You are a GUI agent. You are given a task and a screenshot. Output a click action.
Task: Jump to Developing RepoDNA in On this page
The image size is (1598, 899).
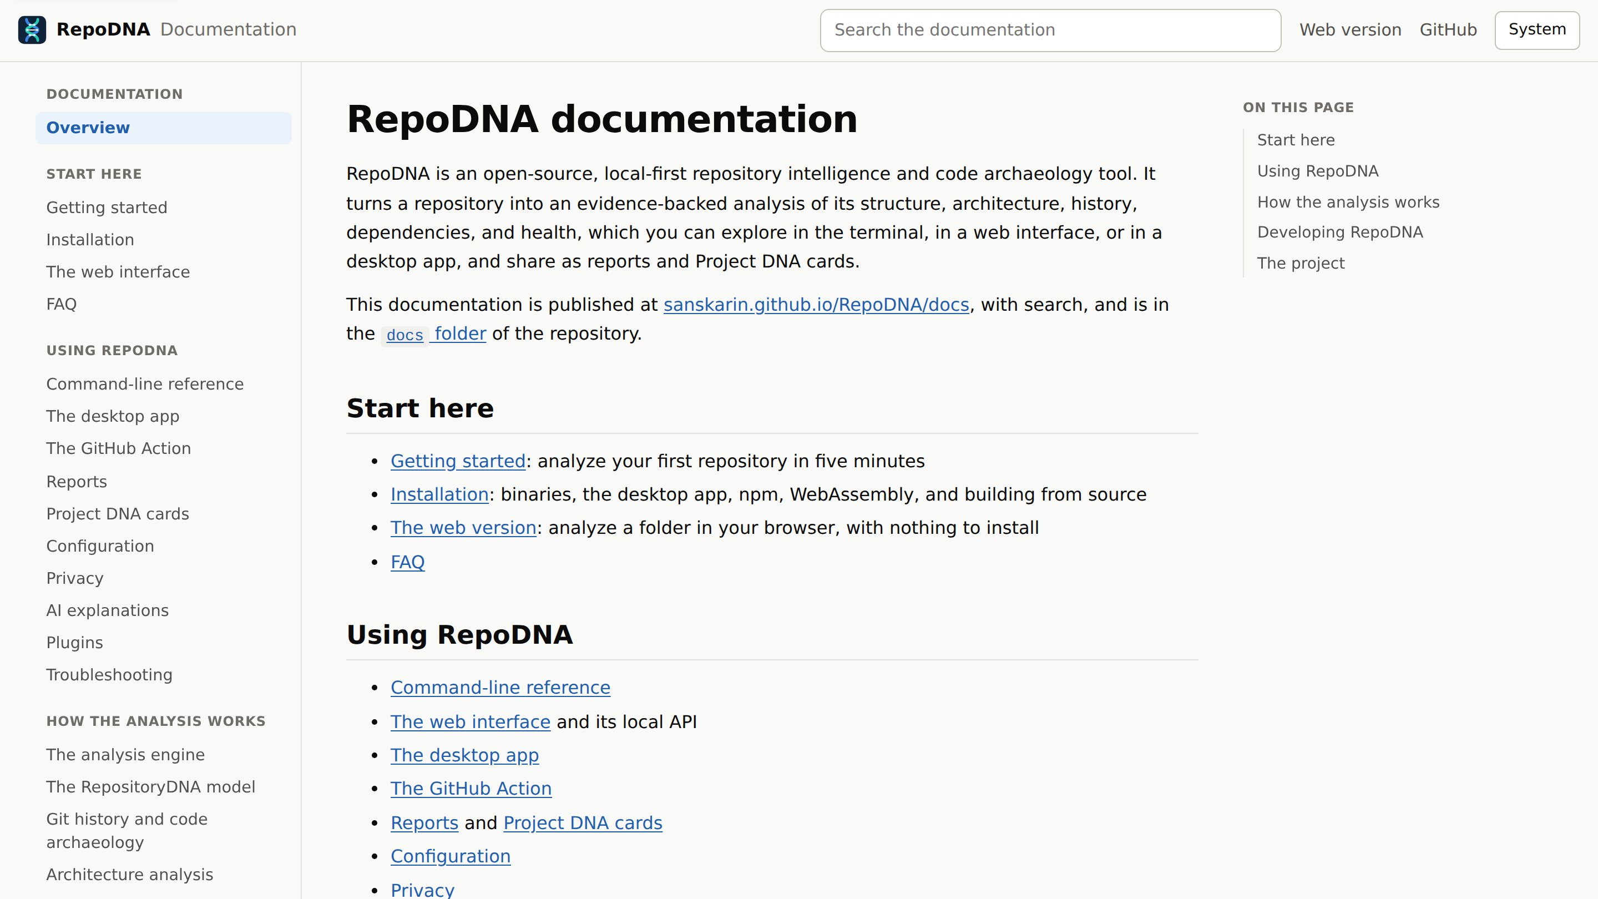click(x=1340, y=232)
